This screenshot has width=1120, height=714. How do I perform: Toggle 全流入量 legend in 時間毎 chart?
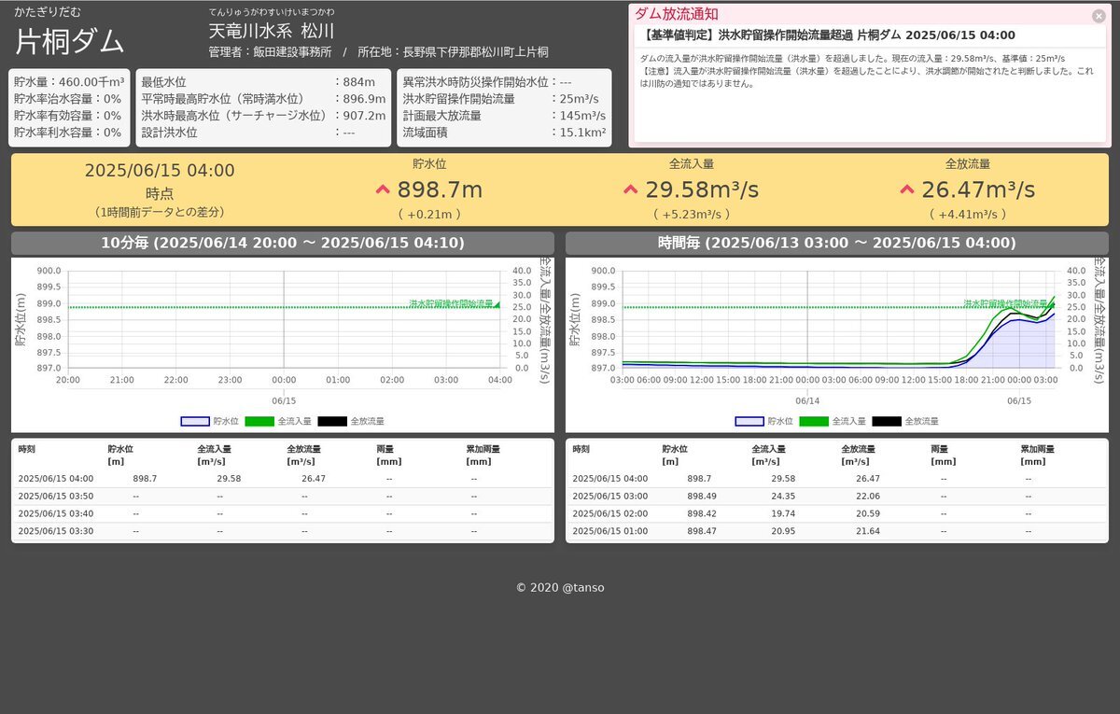click(x=832, y=421)
